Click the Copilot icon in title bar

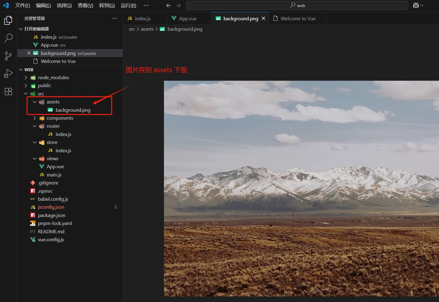(416, 6)
